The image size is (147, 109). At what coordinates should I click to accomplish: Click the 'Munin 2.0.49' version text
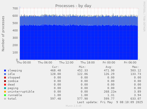tap(73, 106)
